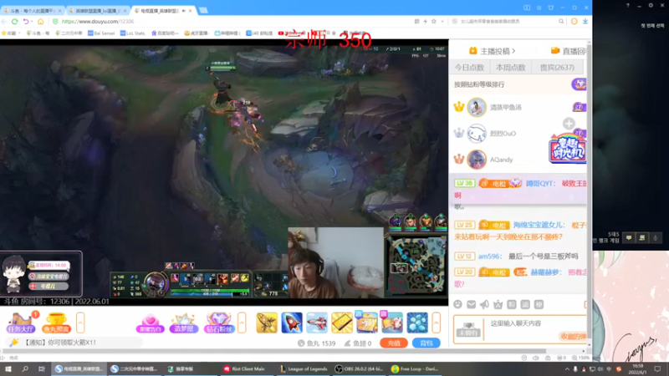669x376 pixels.
Task: Switch to OBS 26.0.2 in the taskbar
Action: [x=360, y=369]
